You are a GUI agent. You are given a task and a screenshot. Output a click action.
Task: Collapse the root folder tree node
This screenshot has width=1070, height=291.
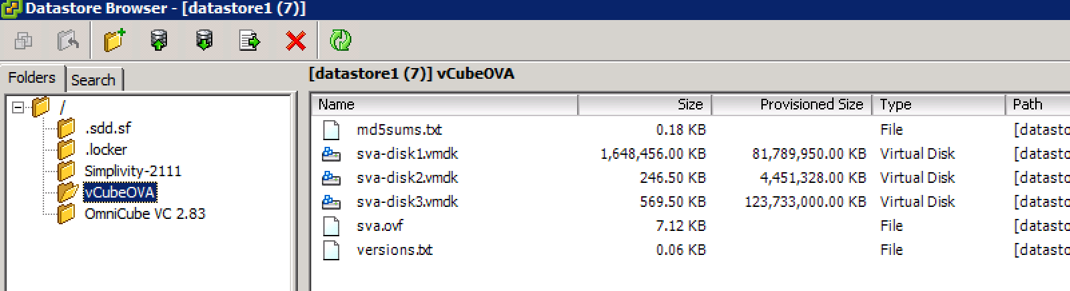pyautogui.click(x=18, y=107)
